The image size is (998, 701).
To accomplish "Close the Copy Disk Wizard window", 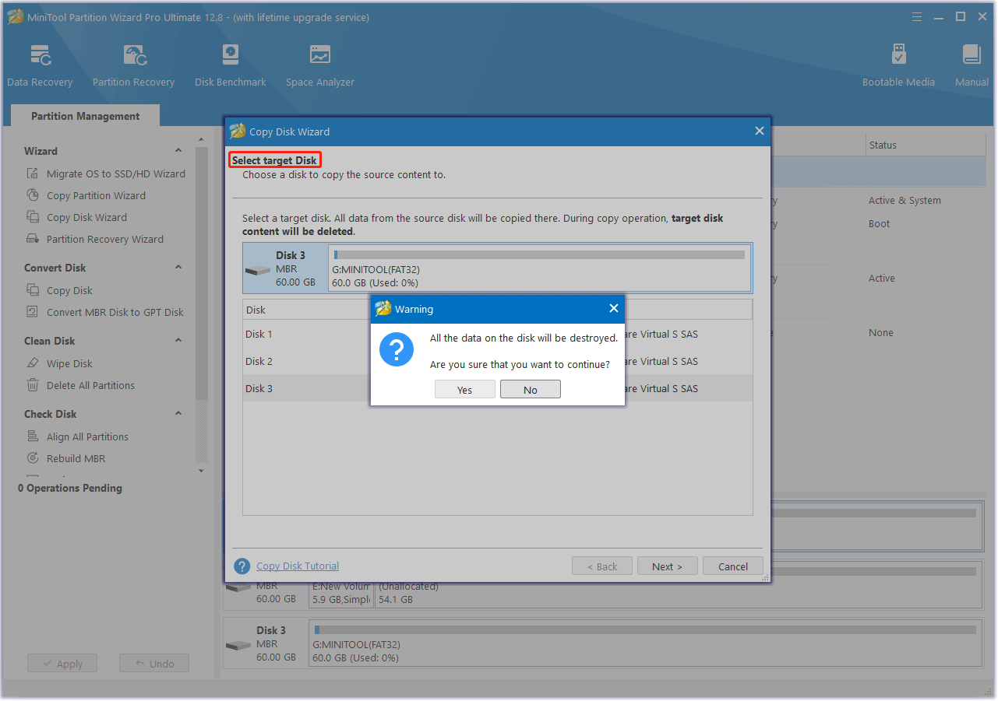I will (759, 131).
